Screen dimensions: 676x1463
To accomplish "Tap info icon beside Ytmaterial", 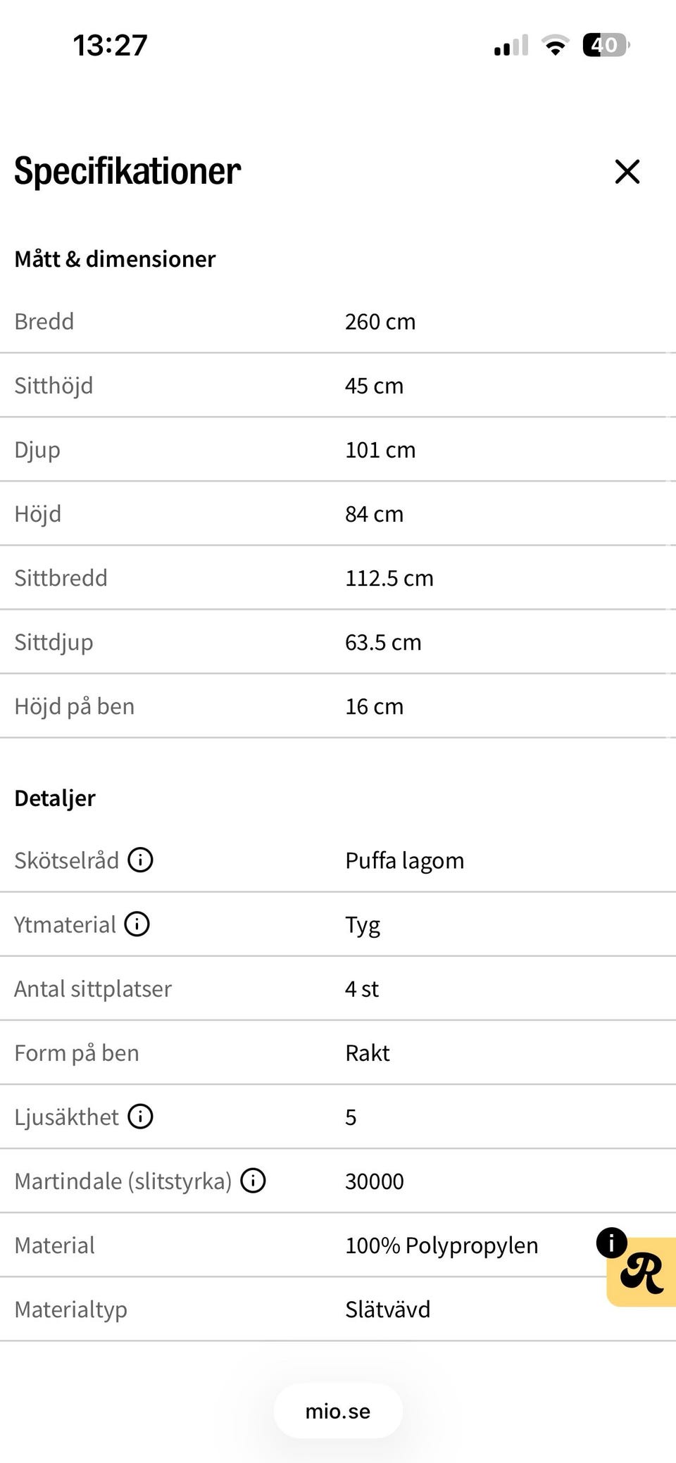I will pyautogui.click(x=137, y=924).
